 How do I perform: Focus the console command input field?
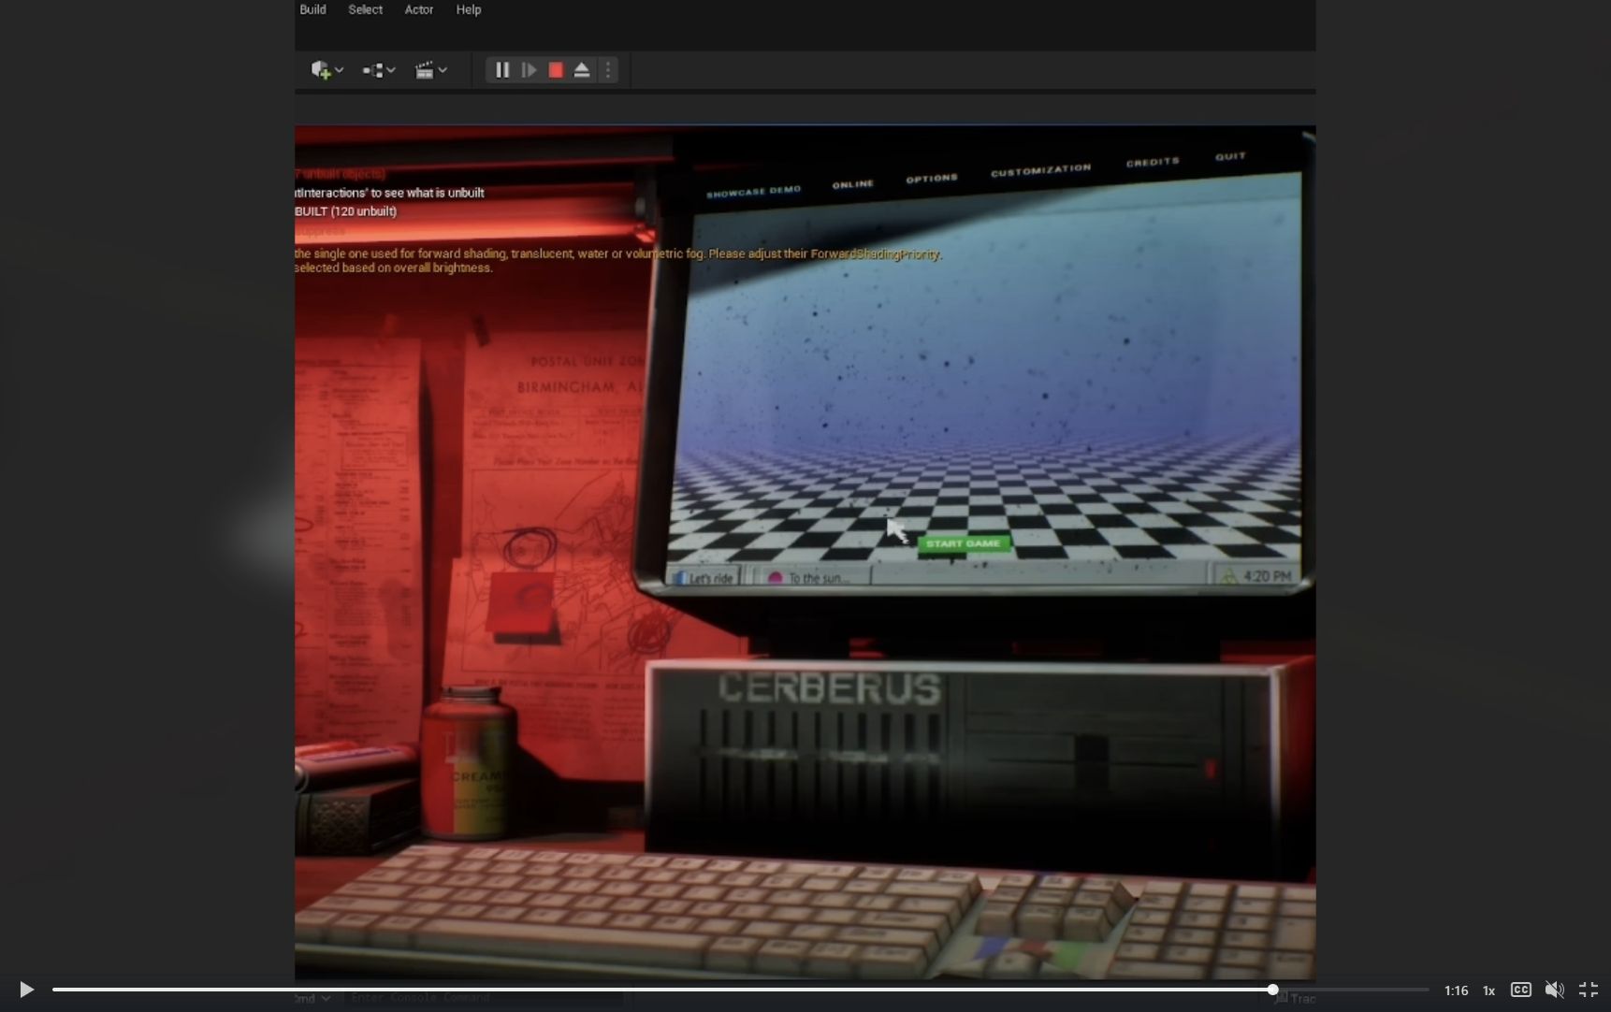click(484, 998)
